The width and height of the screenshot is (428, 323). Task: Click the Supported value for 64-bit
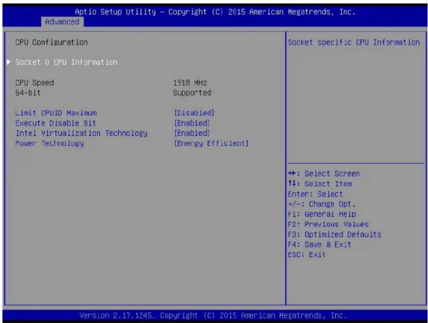coord(192,93)
